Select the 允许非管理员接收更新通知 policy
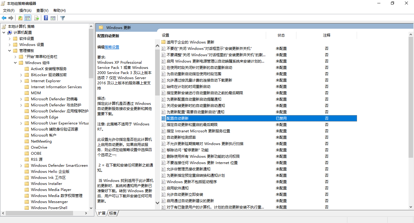The height and width of the screenshot is (223, 414). [189, 169]
